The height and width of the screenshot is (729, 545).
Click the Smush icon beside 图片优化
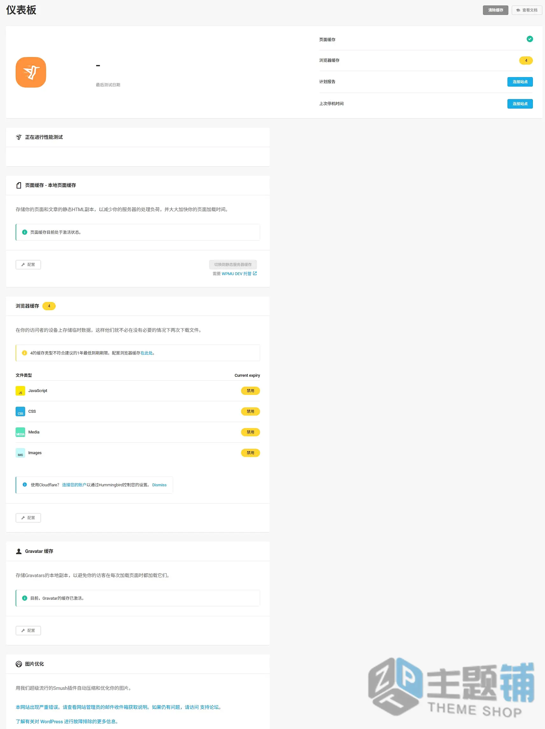19,664
